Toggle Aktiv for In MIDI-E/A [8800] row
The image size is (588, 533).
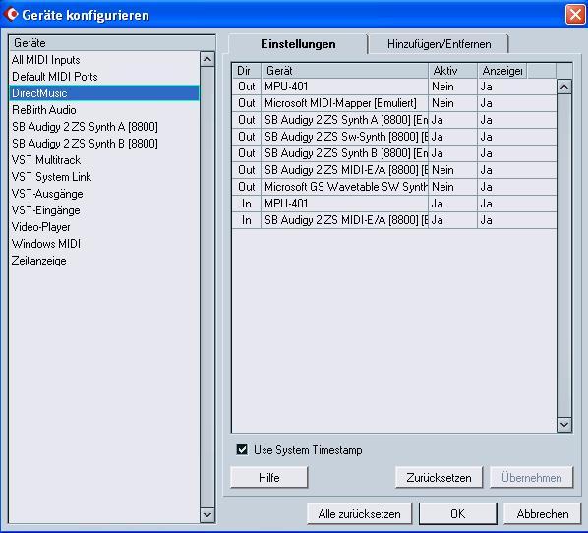click(452, 220)
